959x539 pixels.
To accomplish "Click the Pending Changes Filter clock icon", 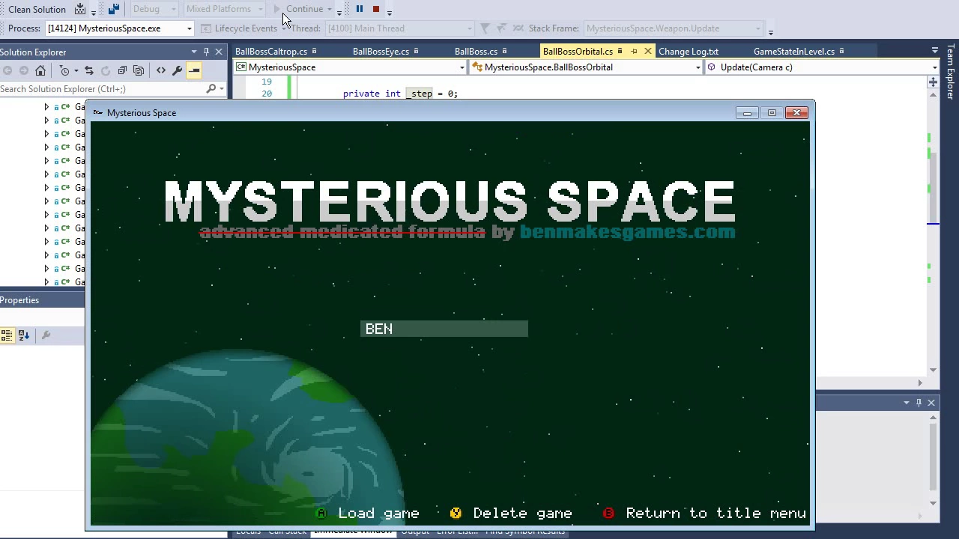I will point(64,70).
